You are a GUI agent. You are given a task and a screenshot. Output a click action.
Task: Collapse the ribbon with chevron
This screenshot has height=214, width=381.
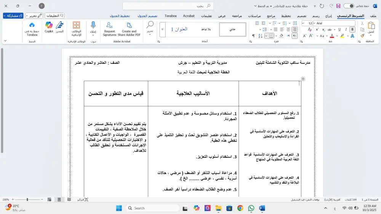(x=5, y=40)
